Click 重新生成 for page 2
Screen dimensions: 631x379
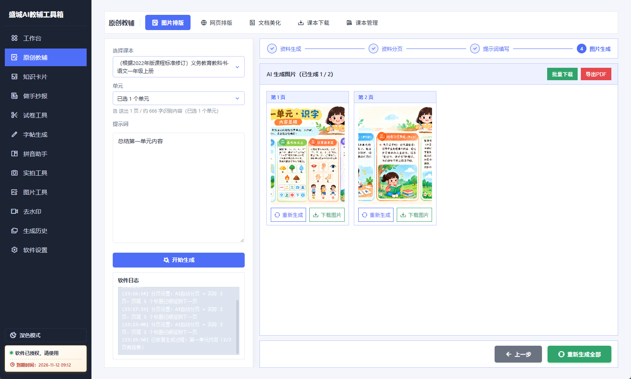tap(376, 215)
